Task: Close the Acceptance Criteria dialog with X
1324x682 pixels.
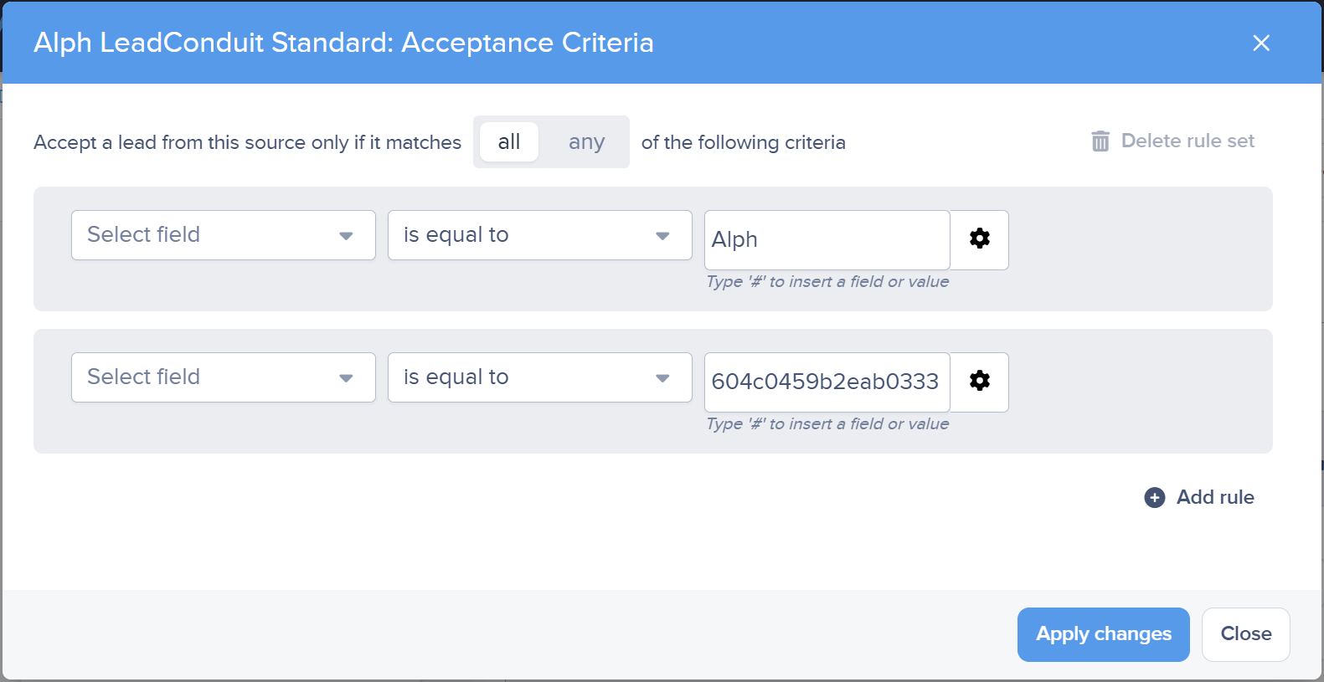Action: [1260, 43]
